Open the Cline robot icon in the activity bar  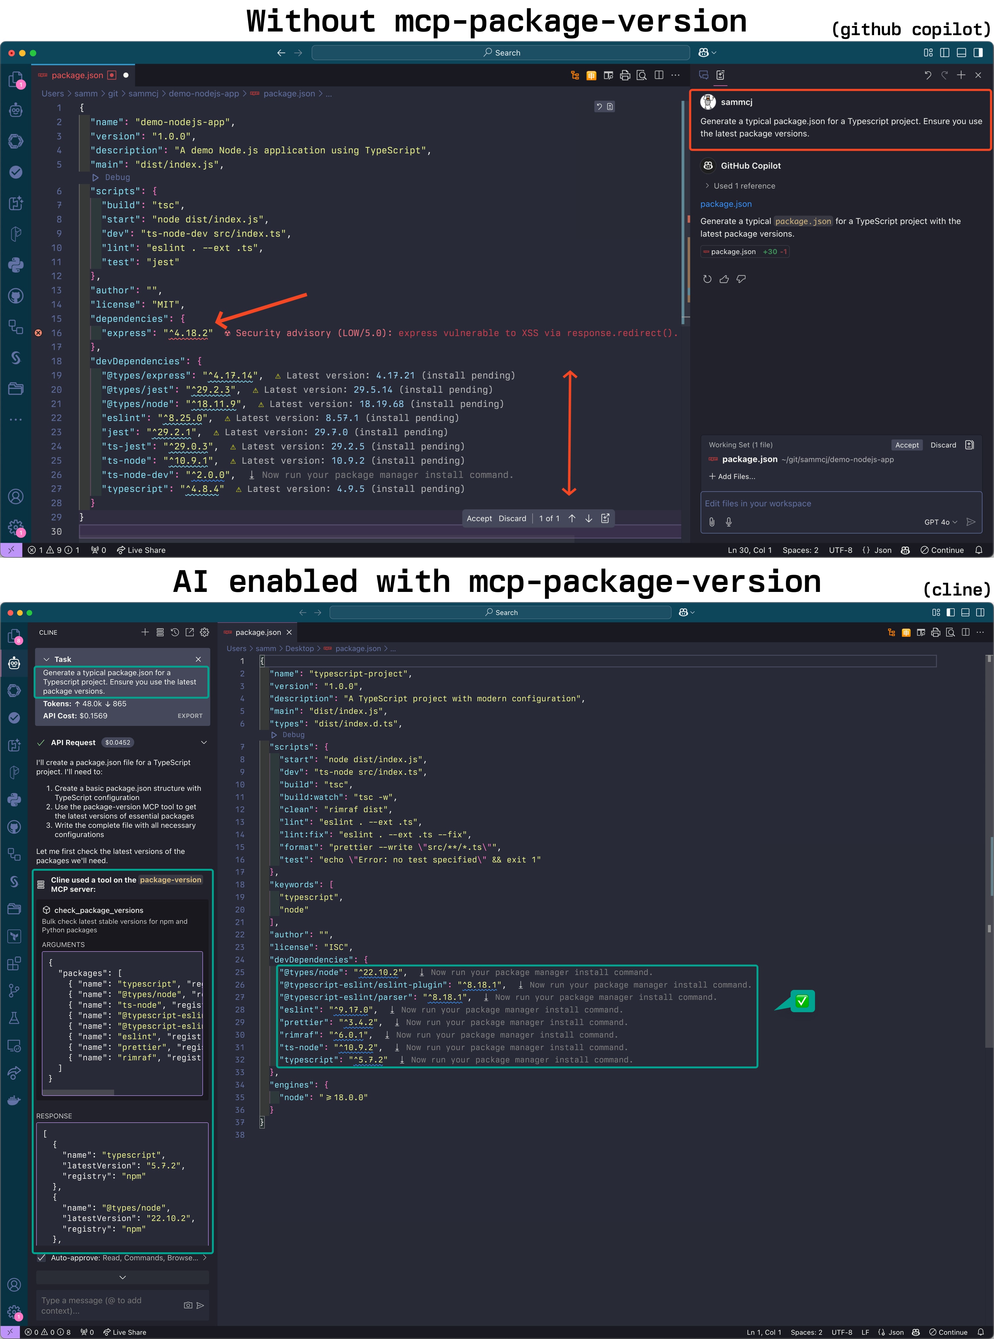(15, 663)
